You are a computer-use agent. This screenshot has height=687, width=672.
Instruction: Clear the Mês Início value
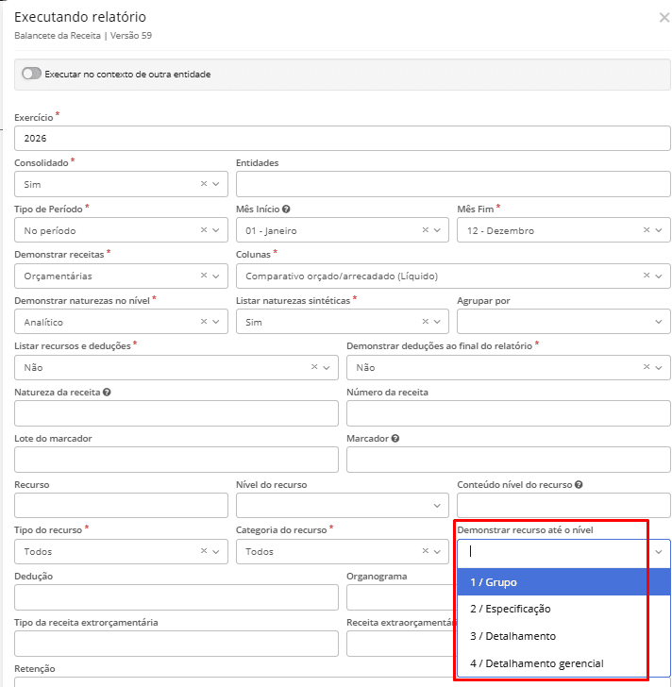(425, 229)
